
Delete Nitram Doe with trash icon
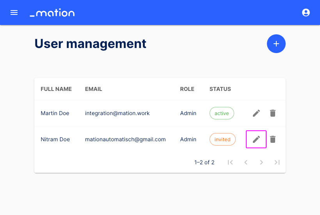tap(273, 139)
